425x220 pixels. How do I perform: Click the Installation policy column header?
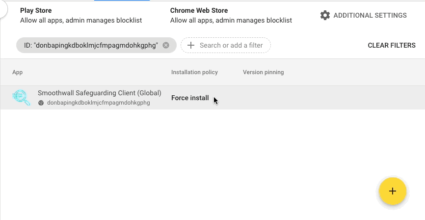(194, 72)
